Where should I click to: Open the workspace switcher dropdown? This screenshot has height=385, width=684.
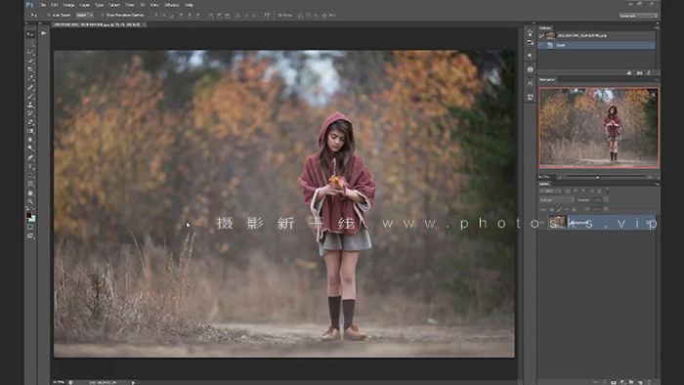(638, 16)
